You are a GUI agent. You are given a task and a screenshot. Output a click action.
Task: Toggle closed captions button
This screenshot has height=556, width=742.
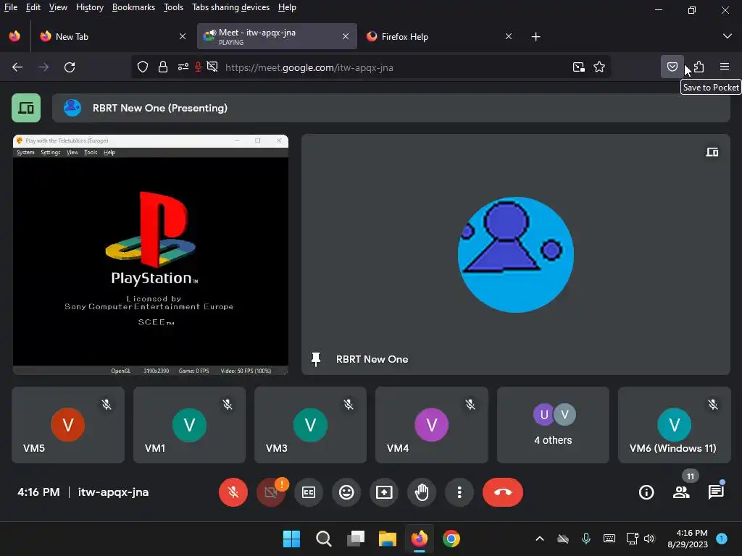(309, 492)
